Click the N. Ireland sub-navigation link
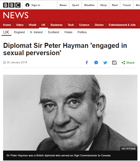The image size is (140, 161). [x=36, y=32]
